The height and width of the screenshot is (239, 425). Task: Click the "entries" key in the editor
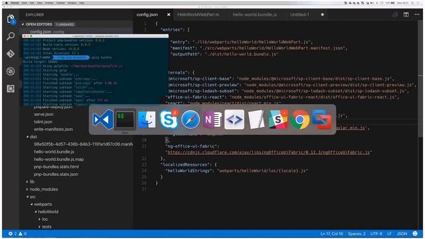(x=171, y=29)
